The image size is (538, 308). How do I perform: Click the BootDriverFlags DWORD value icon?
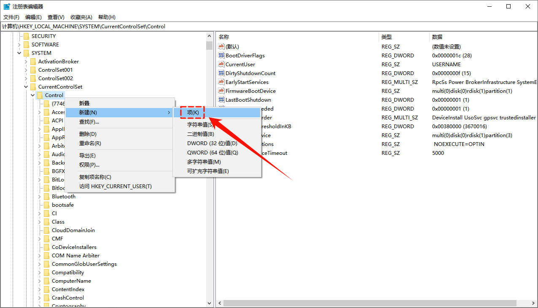tap(221, 56)
